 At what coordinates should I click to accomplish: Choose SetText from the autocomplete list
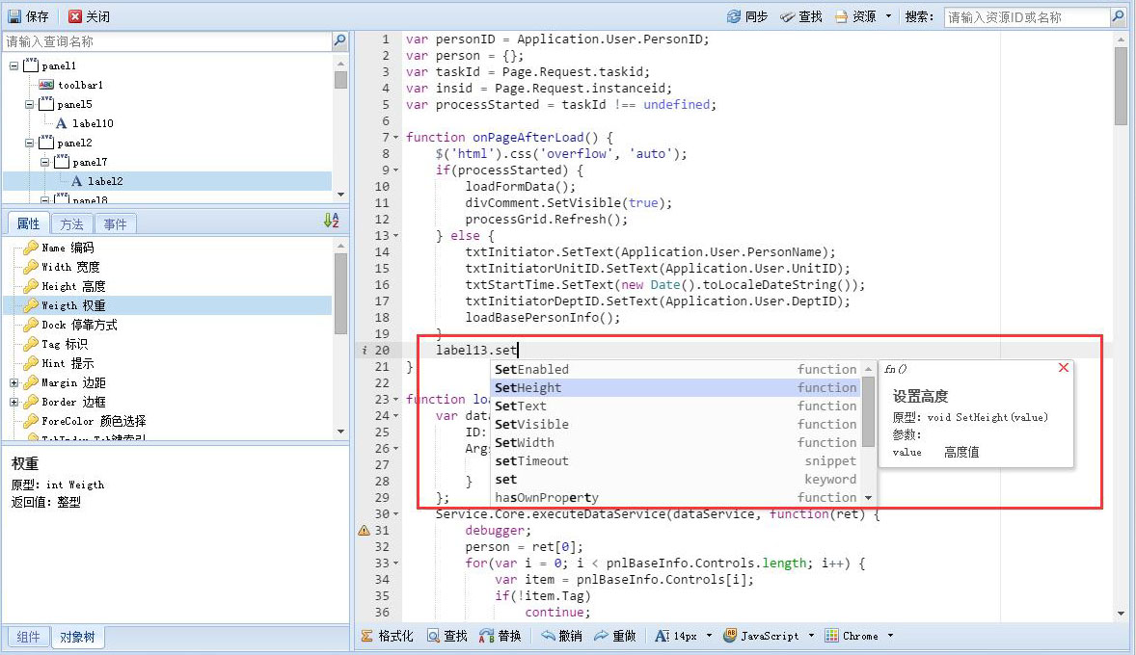pyautogui.click(x=675, y=406)
